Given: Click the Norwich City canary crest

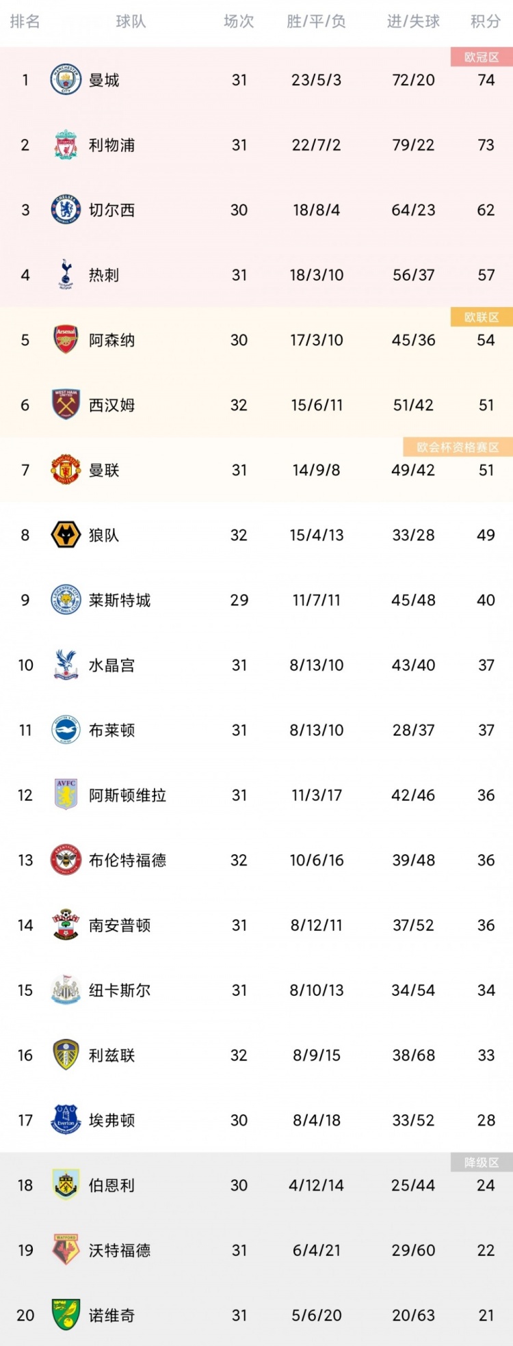Looking at the screenshot, I should click(66, 1315).
